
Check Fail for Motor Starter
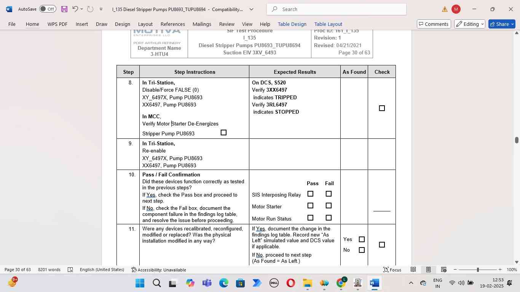tap(329, 206)
